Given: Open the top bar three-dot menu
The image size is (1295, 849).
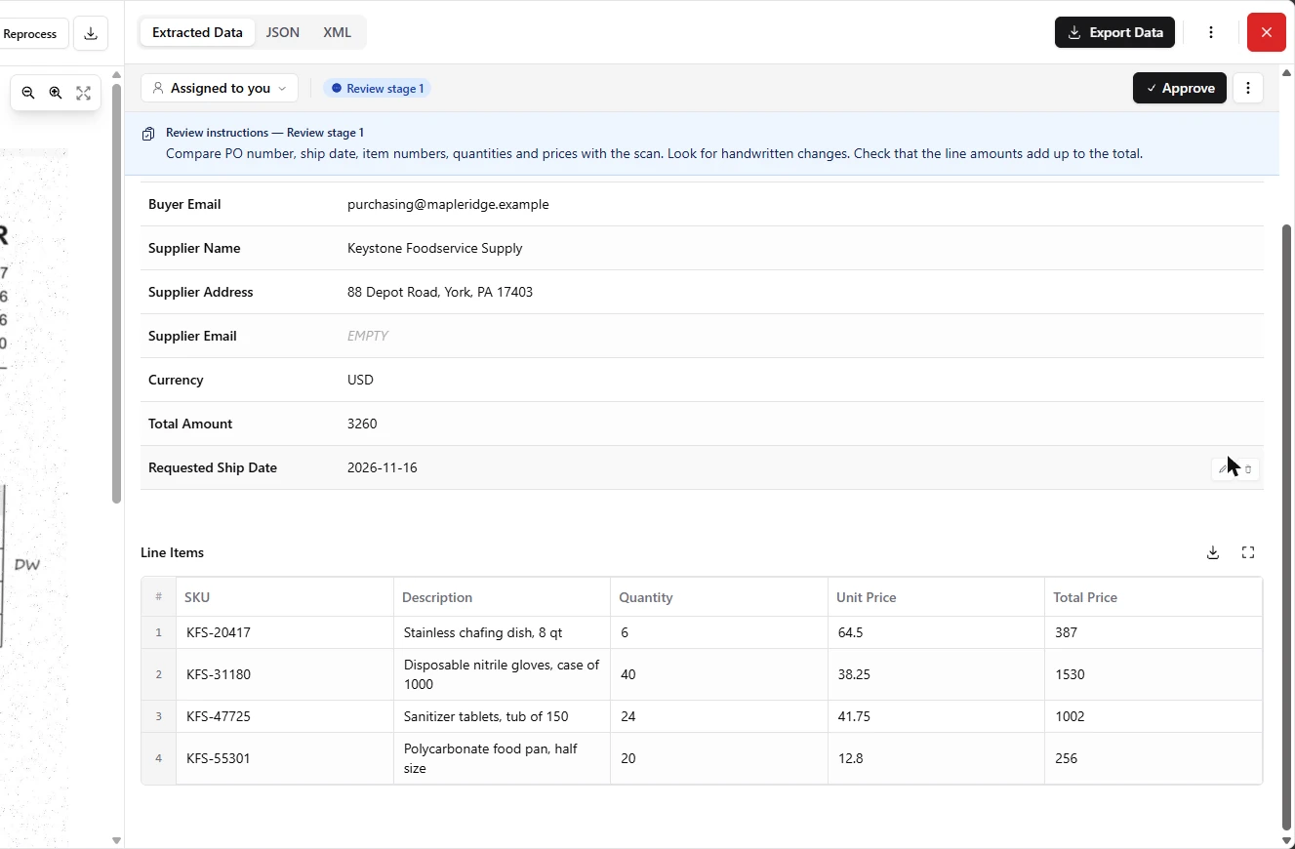Looking at the screenshot, I should [x=1211, y=32].
